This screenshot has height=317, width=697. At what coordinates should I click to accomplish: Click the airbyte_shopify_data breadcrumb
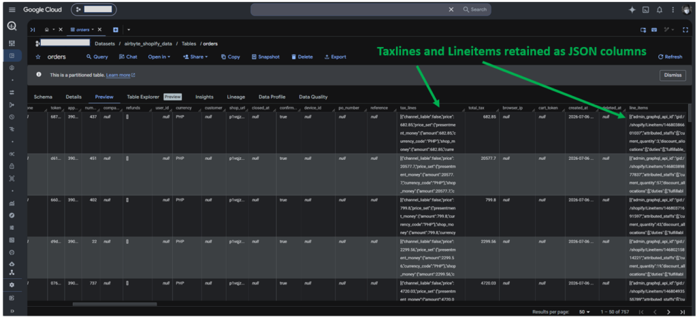[148, 44]
